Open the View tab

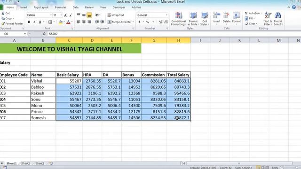103,8
